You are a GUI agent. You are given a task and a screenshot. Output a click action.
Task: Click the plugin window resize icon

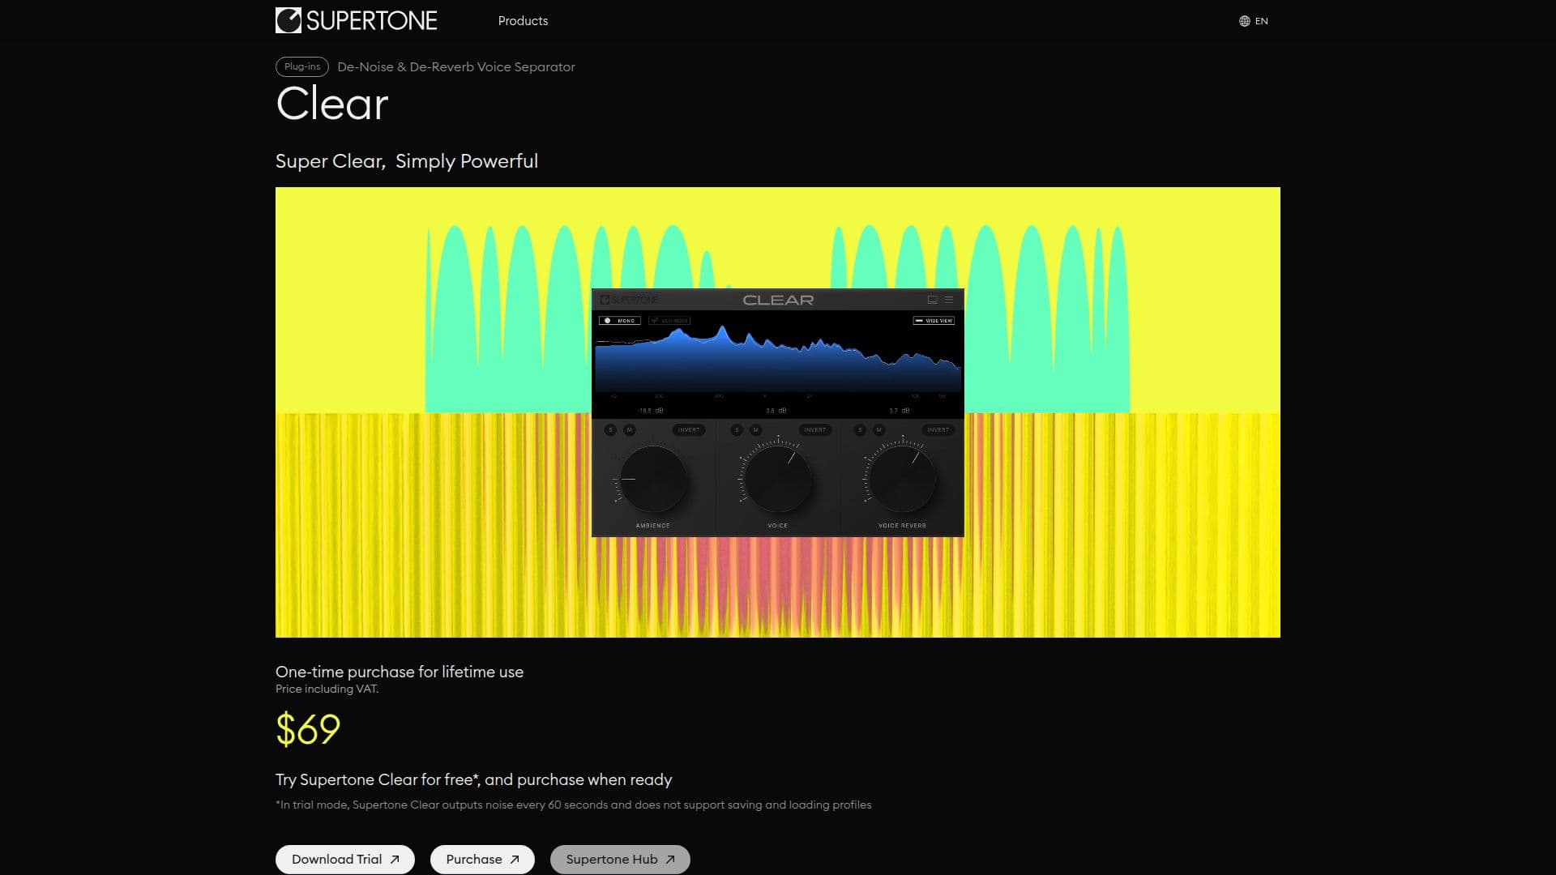tap(933, 300)
